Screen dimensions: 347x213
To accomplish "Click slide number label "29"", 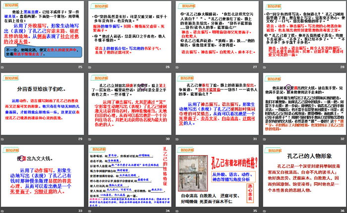I will coord(80,139).
